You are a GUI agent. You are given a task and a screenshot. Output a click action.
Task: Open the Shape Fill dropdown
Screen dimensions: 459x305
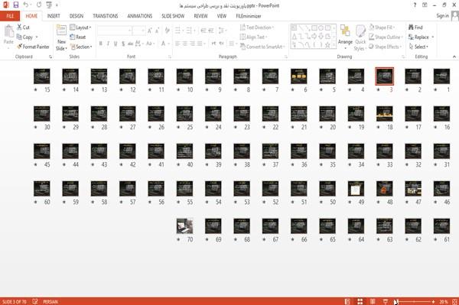tap(382, 28)
